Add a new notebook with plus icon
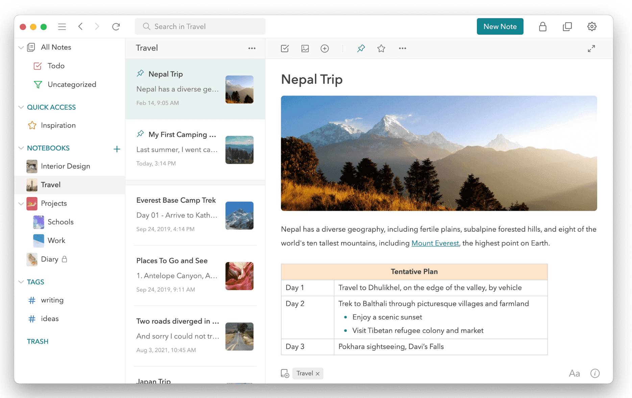632x398 pixels. [x=117, y=149]
